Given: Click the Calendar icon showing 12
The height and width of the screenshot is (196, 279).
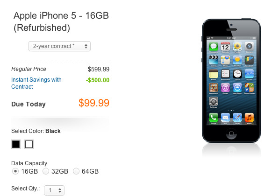Looking at the screenshot, I should (225, 47).
